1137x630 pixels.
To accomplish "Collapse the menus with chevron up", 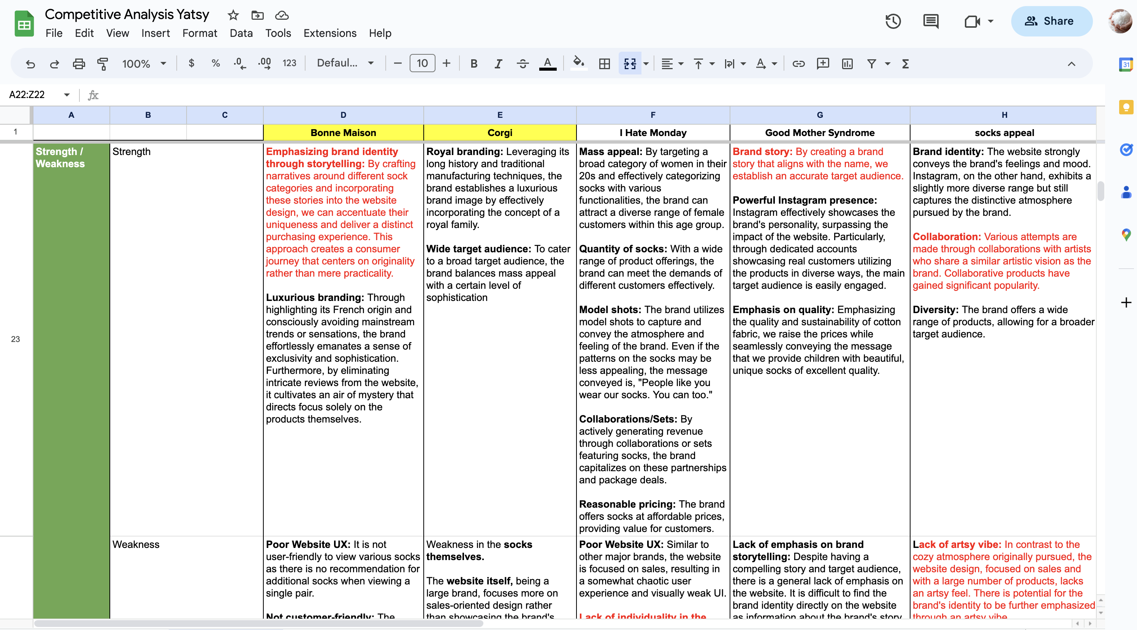I will 1071,63.
